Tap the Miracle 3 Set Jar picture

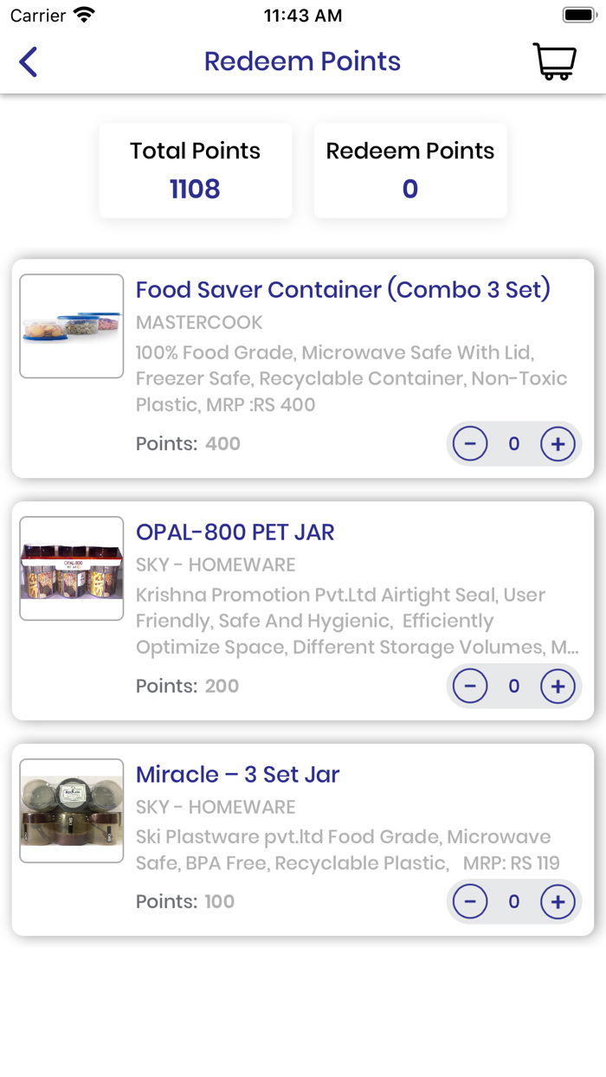coord(72,811)
